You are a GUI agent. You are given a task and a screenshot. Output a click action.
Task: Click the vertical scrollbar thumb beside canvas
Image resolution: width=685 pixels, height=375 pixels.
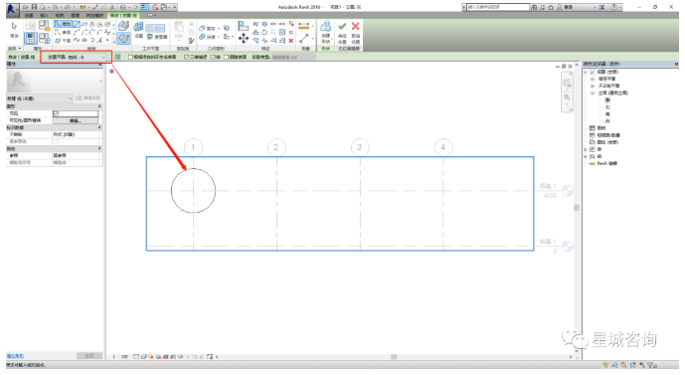[577, 208]
